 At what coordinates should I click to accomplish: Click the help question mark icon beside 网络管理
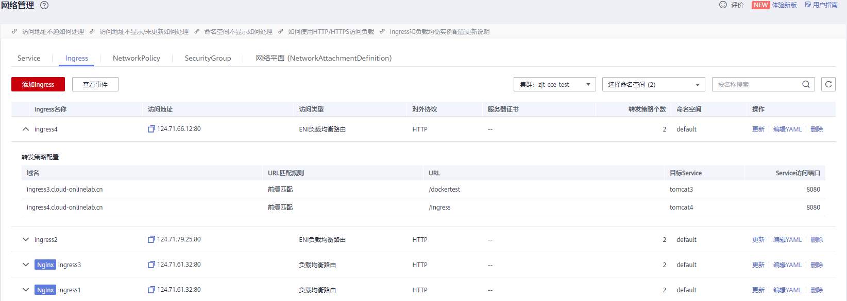(x=44, y=6)
